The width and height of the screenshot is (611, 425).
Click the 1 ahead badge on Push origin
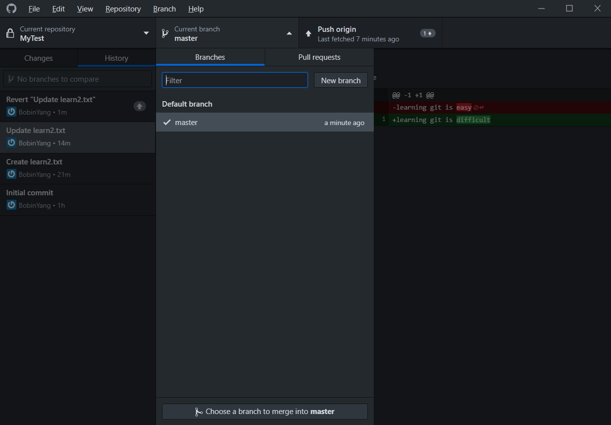point(428,33)
